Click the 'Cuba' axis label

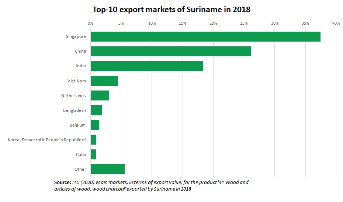click(81, 155)
